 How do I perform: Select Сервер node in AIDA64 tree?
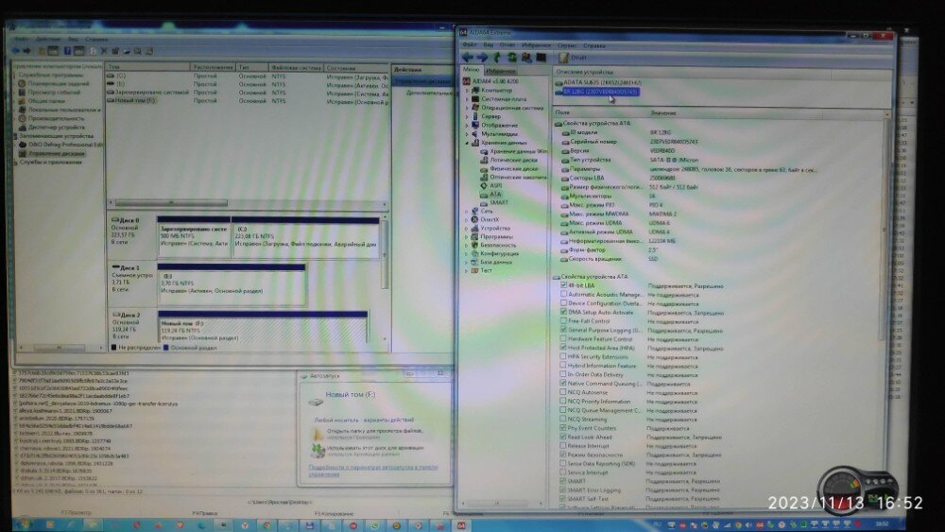click(490, 116)
